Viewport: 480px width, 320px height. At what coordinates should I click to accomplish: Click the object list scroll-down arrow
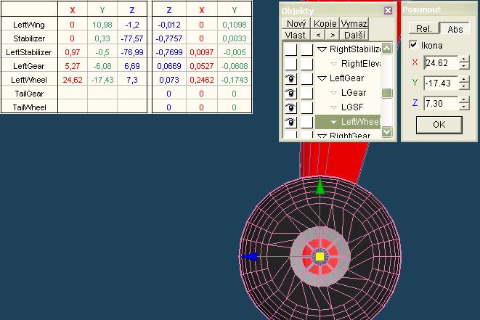[x=387, y=131]
